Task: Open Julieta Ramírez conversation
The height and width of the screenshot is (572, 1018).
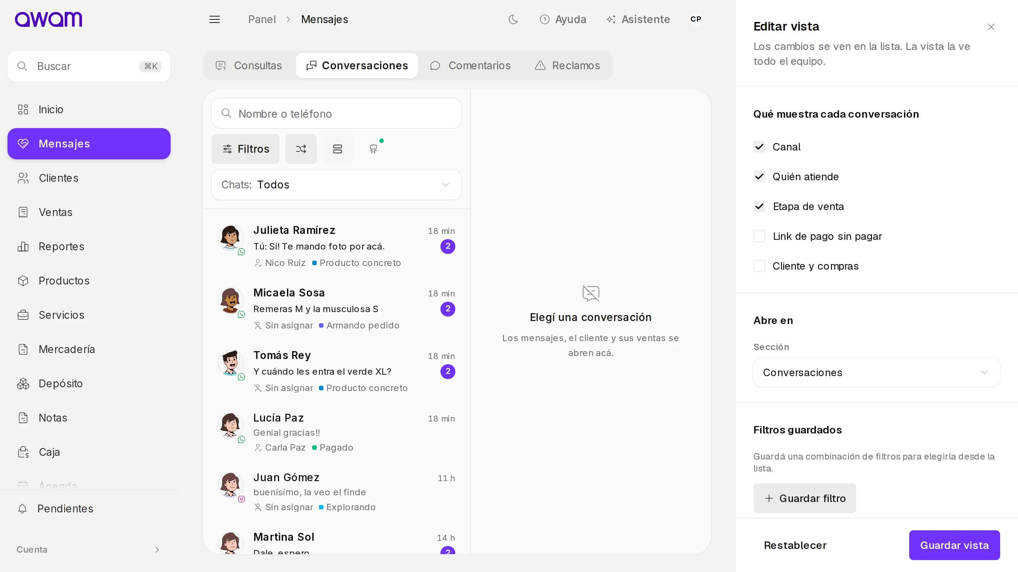Action: pos(336,246)
